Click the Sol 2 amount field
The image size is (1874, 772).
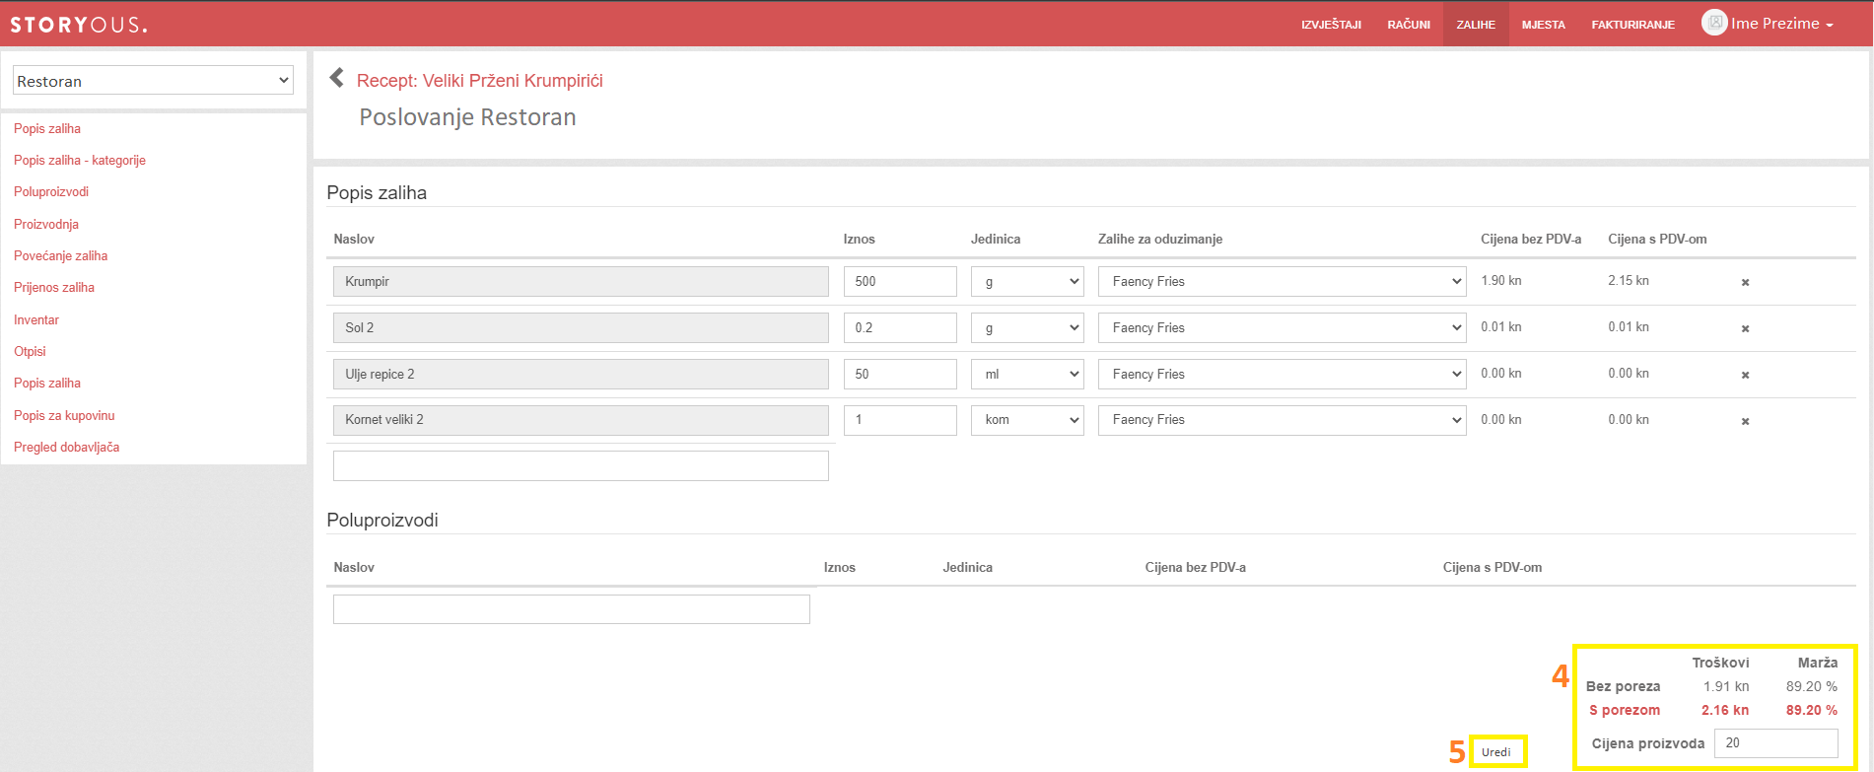(x=900, y=327)
